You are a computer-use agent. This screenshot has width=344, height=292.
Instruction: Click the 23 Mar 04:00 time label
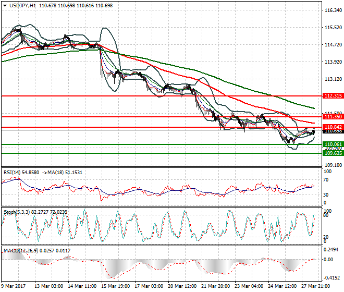pos(249,286)
